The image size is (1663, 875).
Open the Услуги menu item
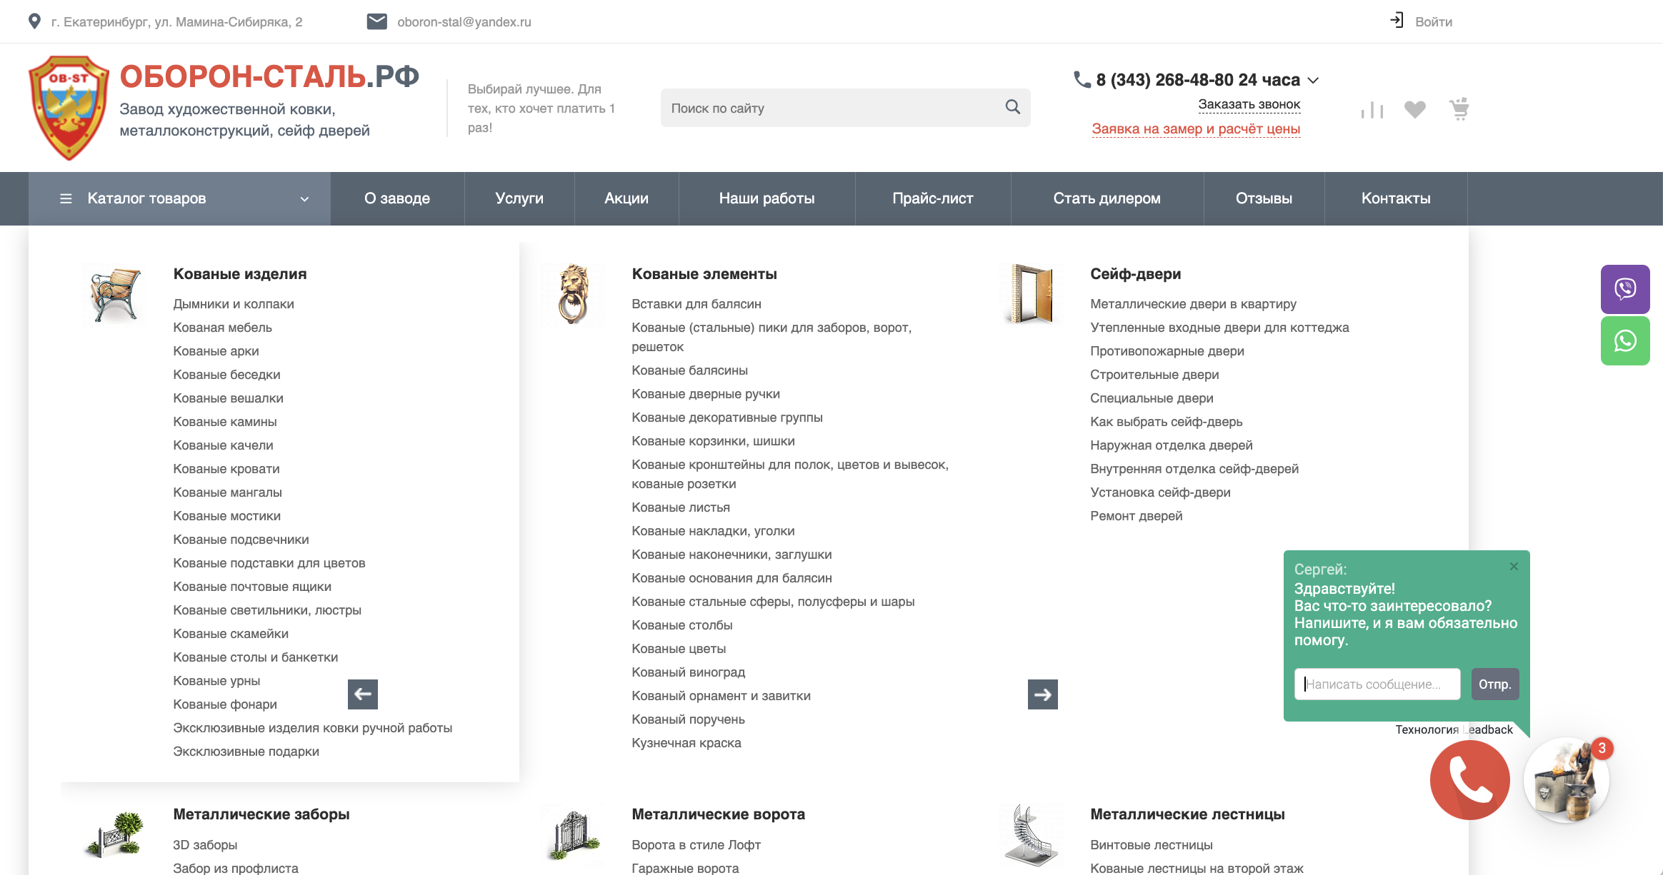click(519, 198)
